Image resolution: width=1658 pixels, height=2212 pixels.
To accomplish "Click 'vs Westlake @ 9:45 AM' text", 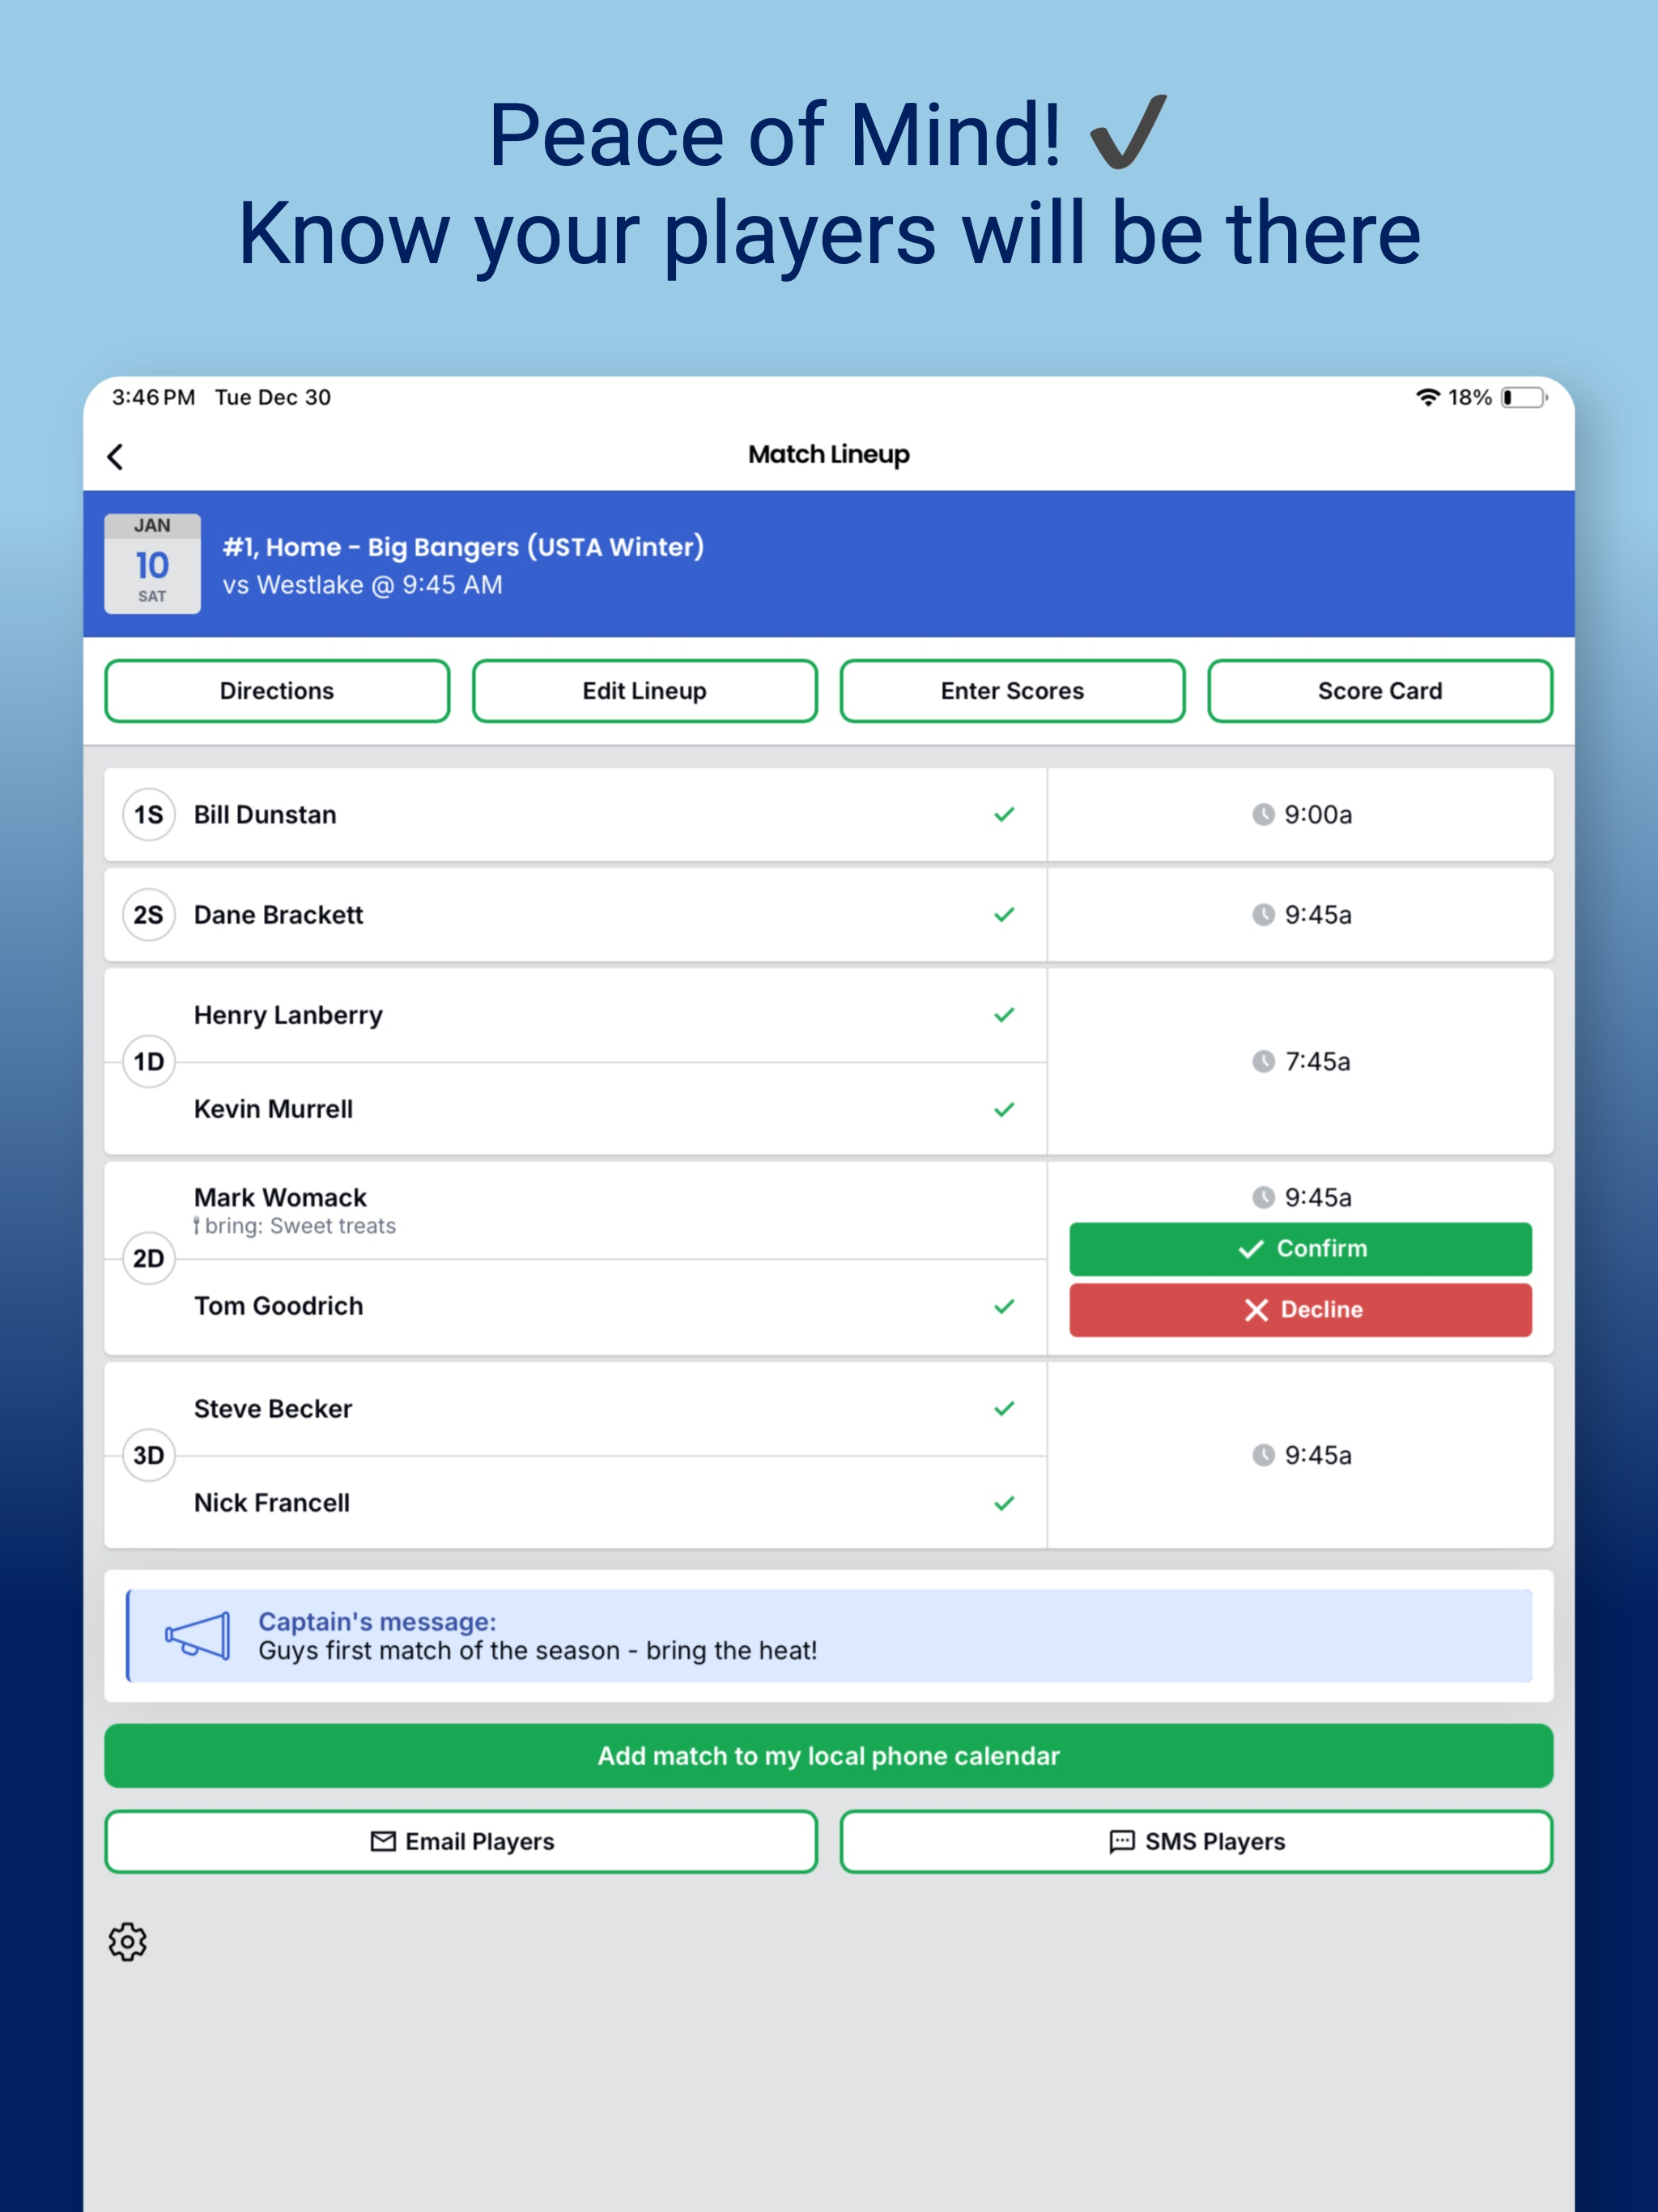I will point(362,585).
